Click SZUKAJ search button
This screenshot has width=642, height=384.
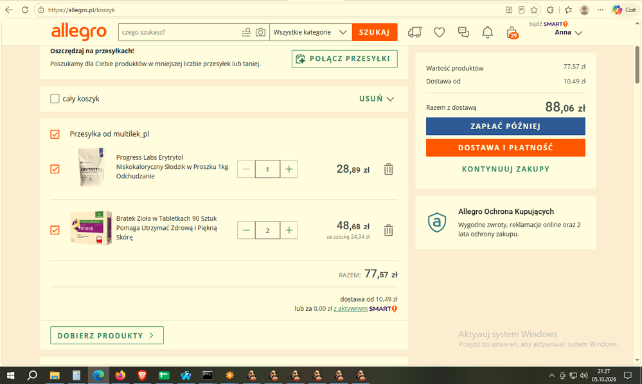click(x=375, y=32)
